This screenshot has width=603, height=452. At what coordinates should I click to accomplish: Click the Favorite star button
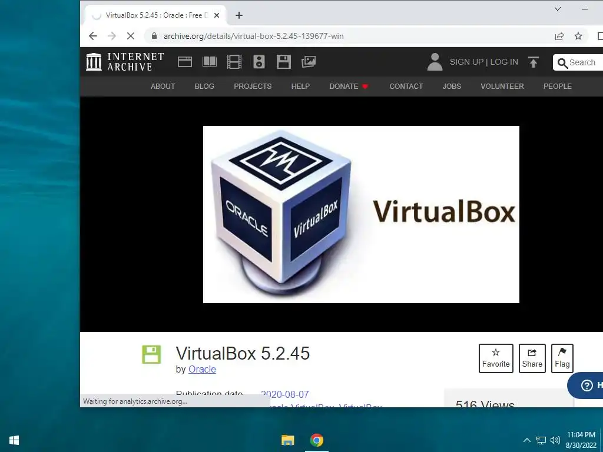point(496,358)
